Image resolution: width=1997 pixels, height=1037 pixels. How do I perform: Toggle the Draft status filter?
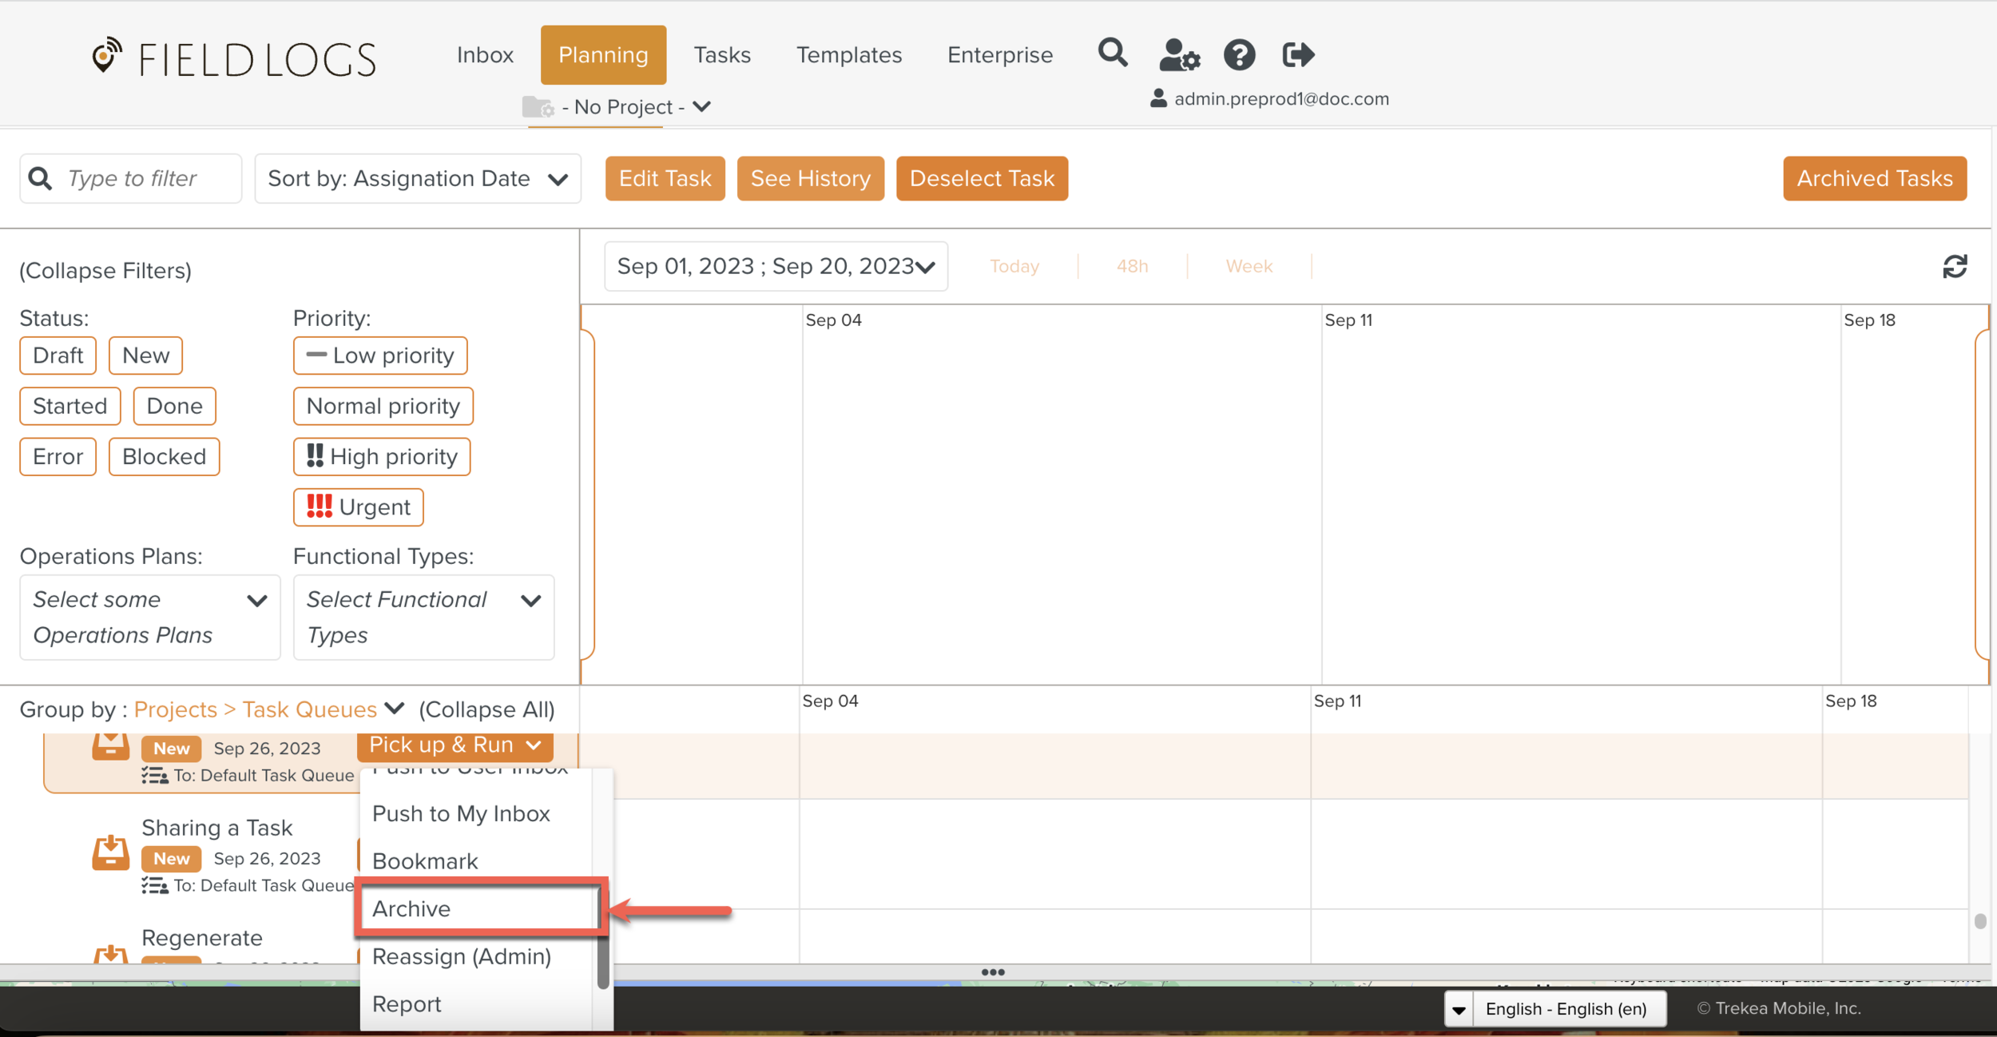58,356
